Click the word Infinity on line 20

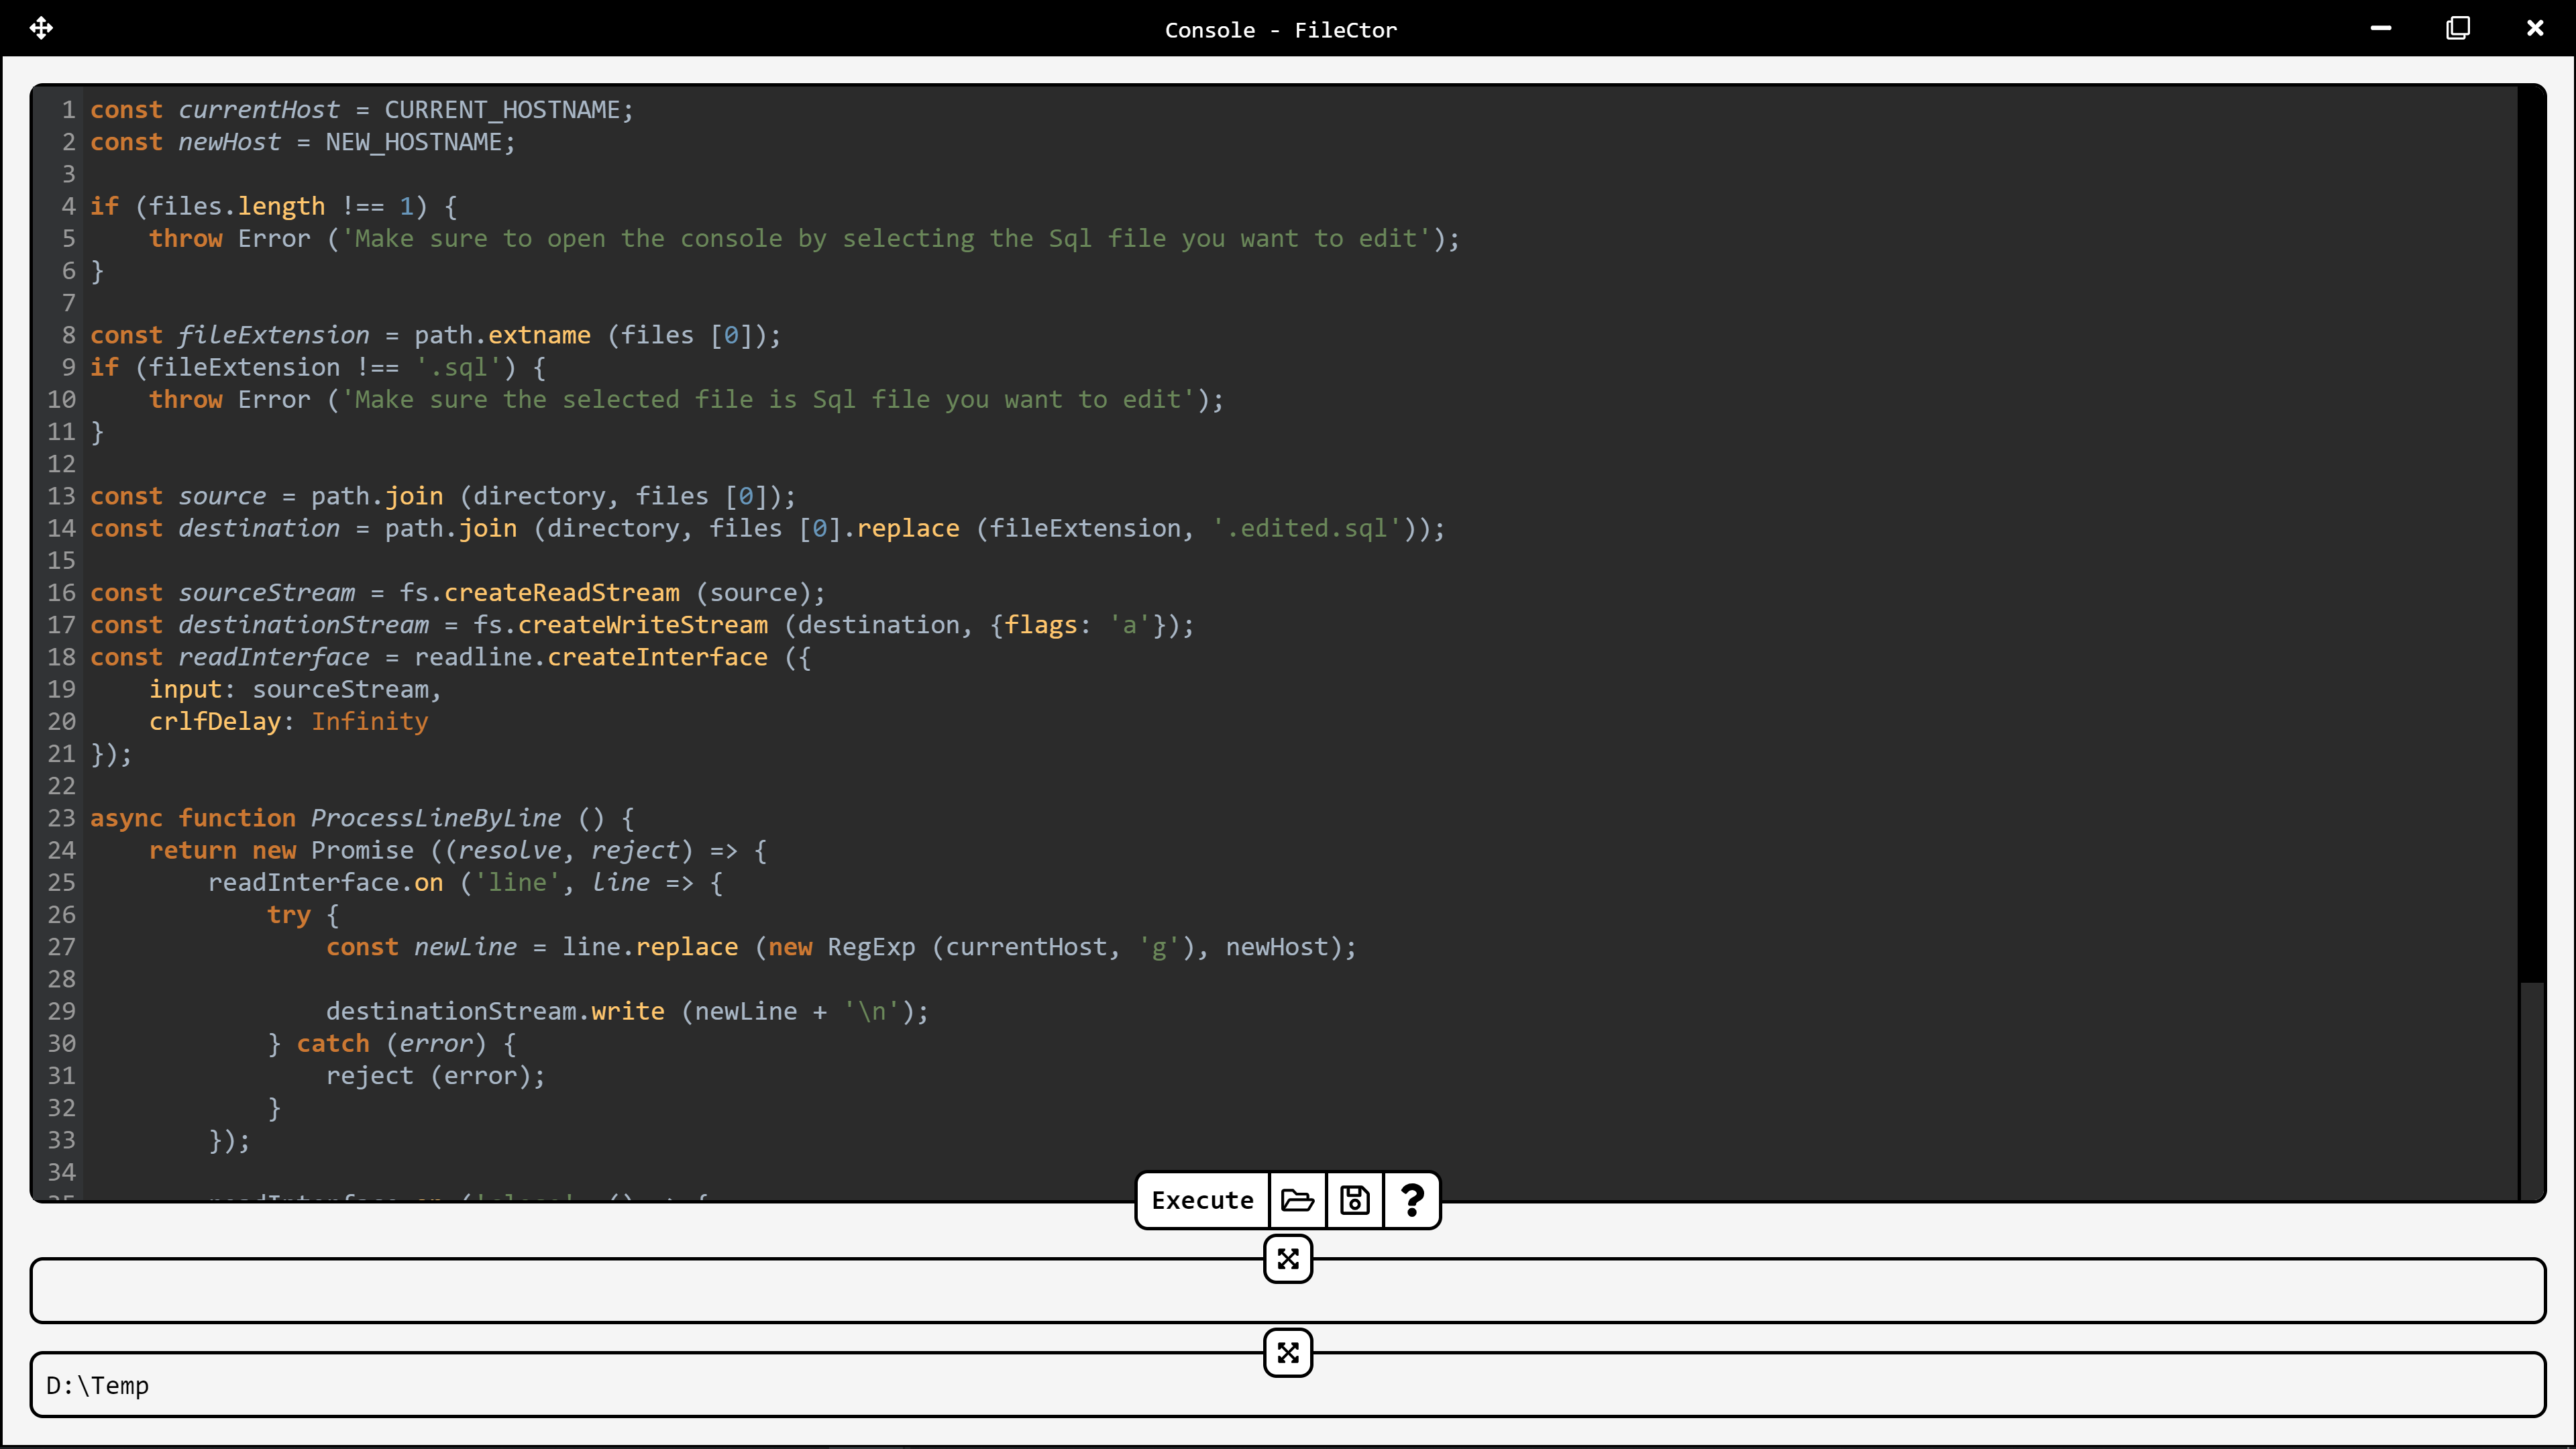click(x=369, y=721)
